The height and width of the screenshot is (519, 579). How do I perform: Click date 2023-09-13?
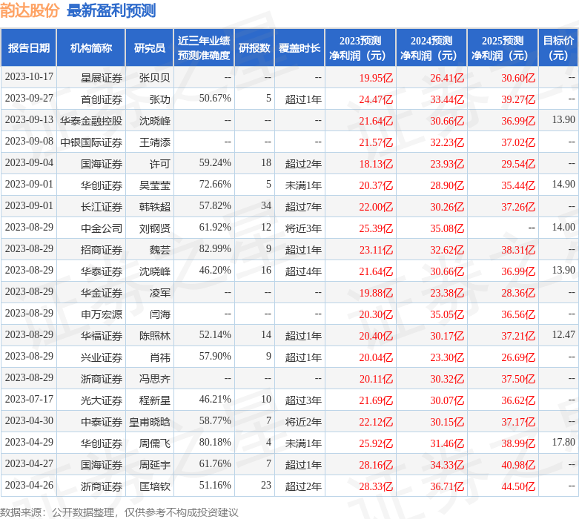pos(29,119)
